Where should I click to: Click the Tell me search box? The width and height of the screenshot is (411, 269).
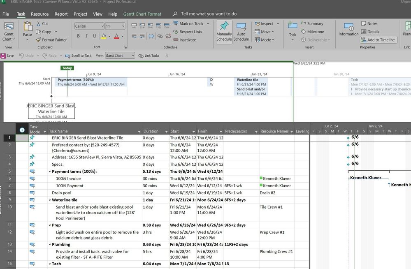pos(209,14)
